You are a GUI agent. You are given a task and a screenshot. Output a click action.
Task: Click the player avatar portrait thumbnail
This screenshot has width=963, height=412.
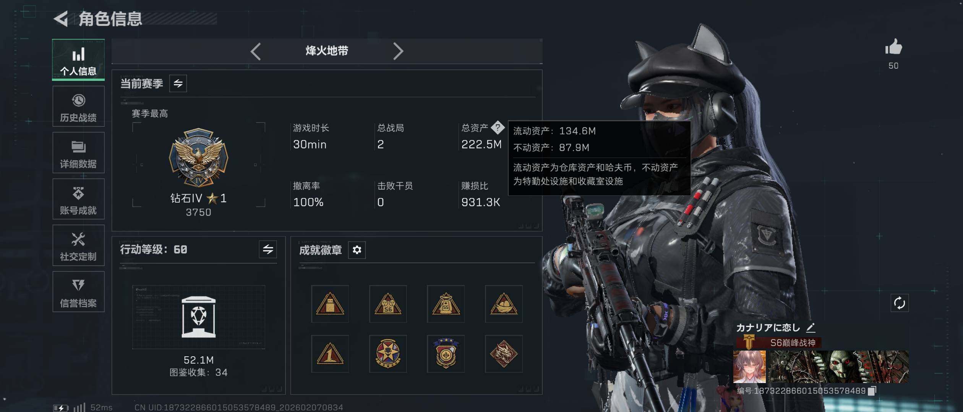click(x=749, y=367)
